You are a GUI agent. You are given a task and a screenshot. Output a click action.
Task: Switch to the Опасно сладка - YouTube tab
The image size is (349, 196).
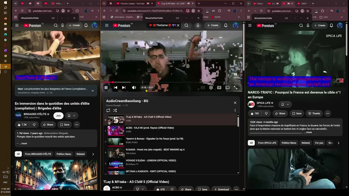point(133,4)
